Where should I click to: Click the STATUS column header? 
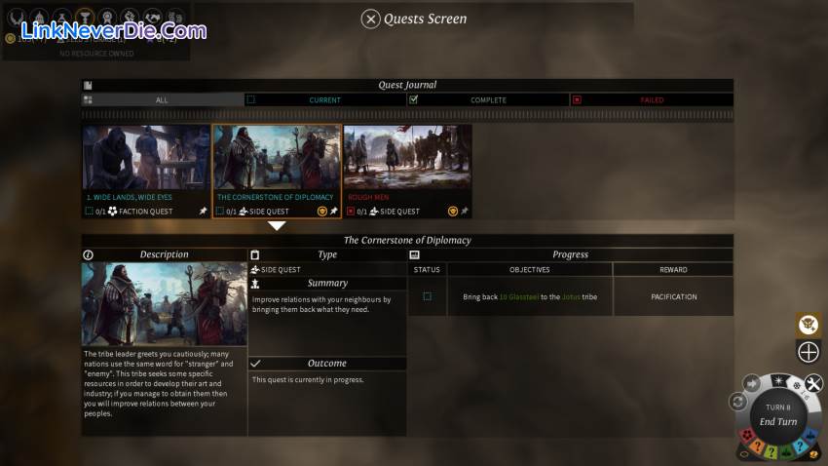tap(427, 270)
